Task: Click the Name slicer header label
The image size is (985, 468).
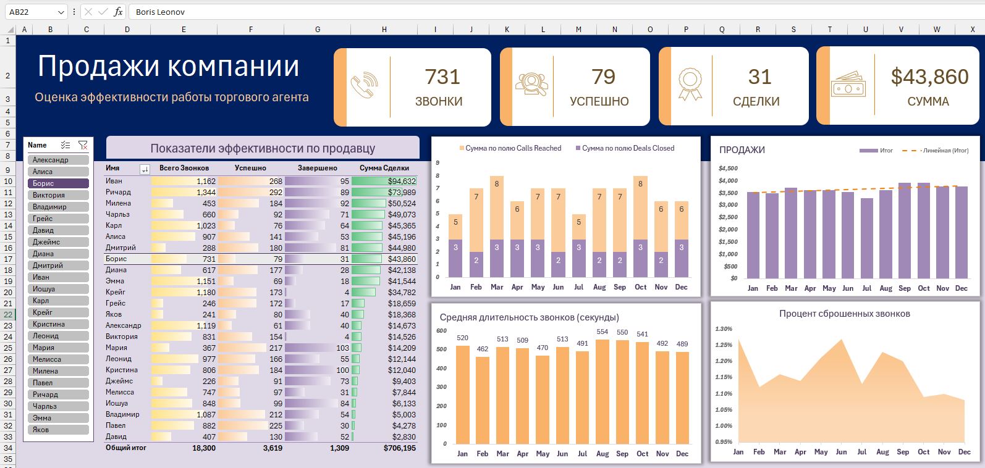Action: pos(37,145)
